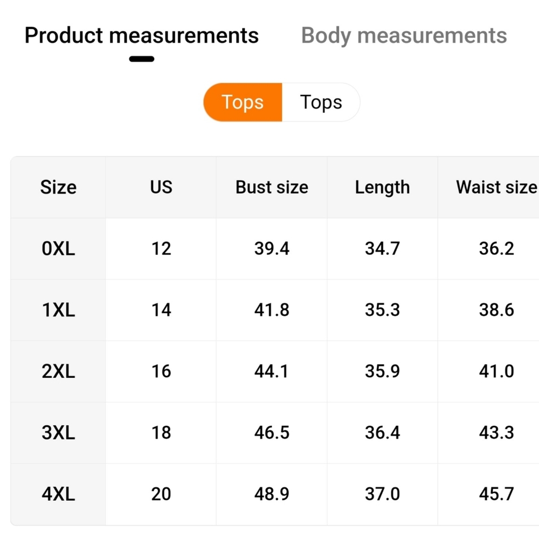Click the Length column header
This screenshot has height=539, width=539.
[382, 188]
